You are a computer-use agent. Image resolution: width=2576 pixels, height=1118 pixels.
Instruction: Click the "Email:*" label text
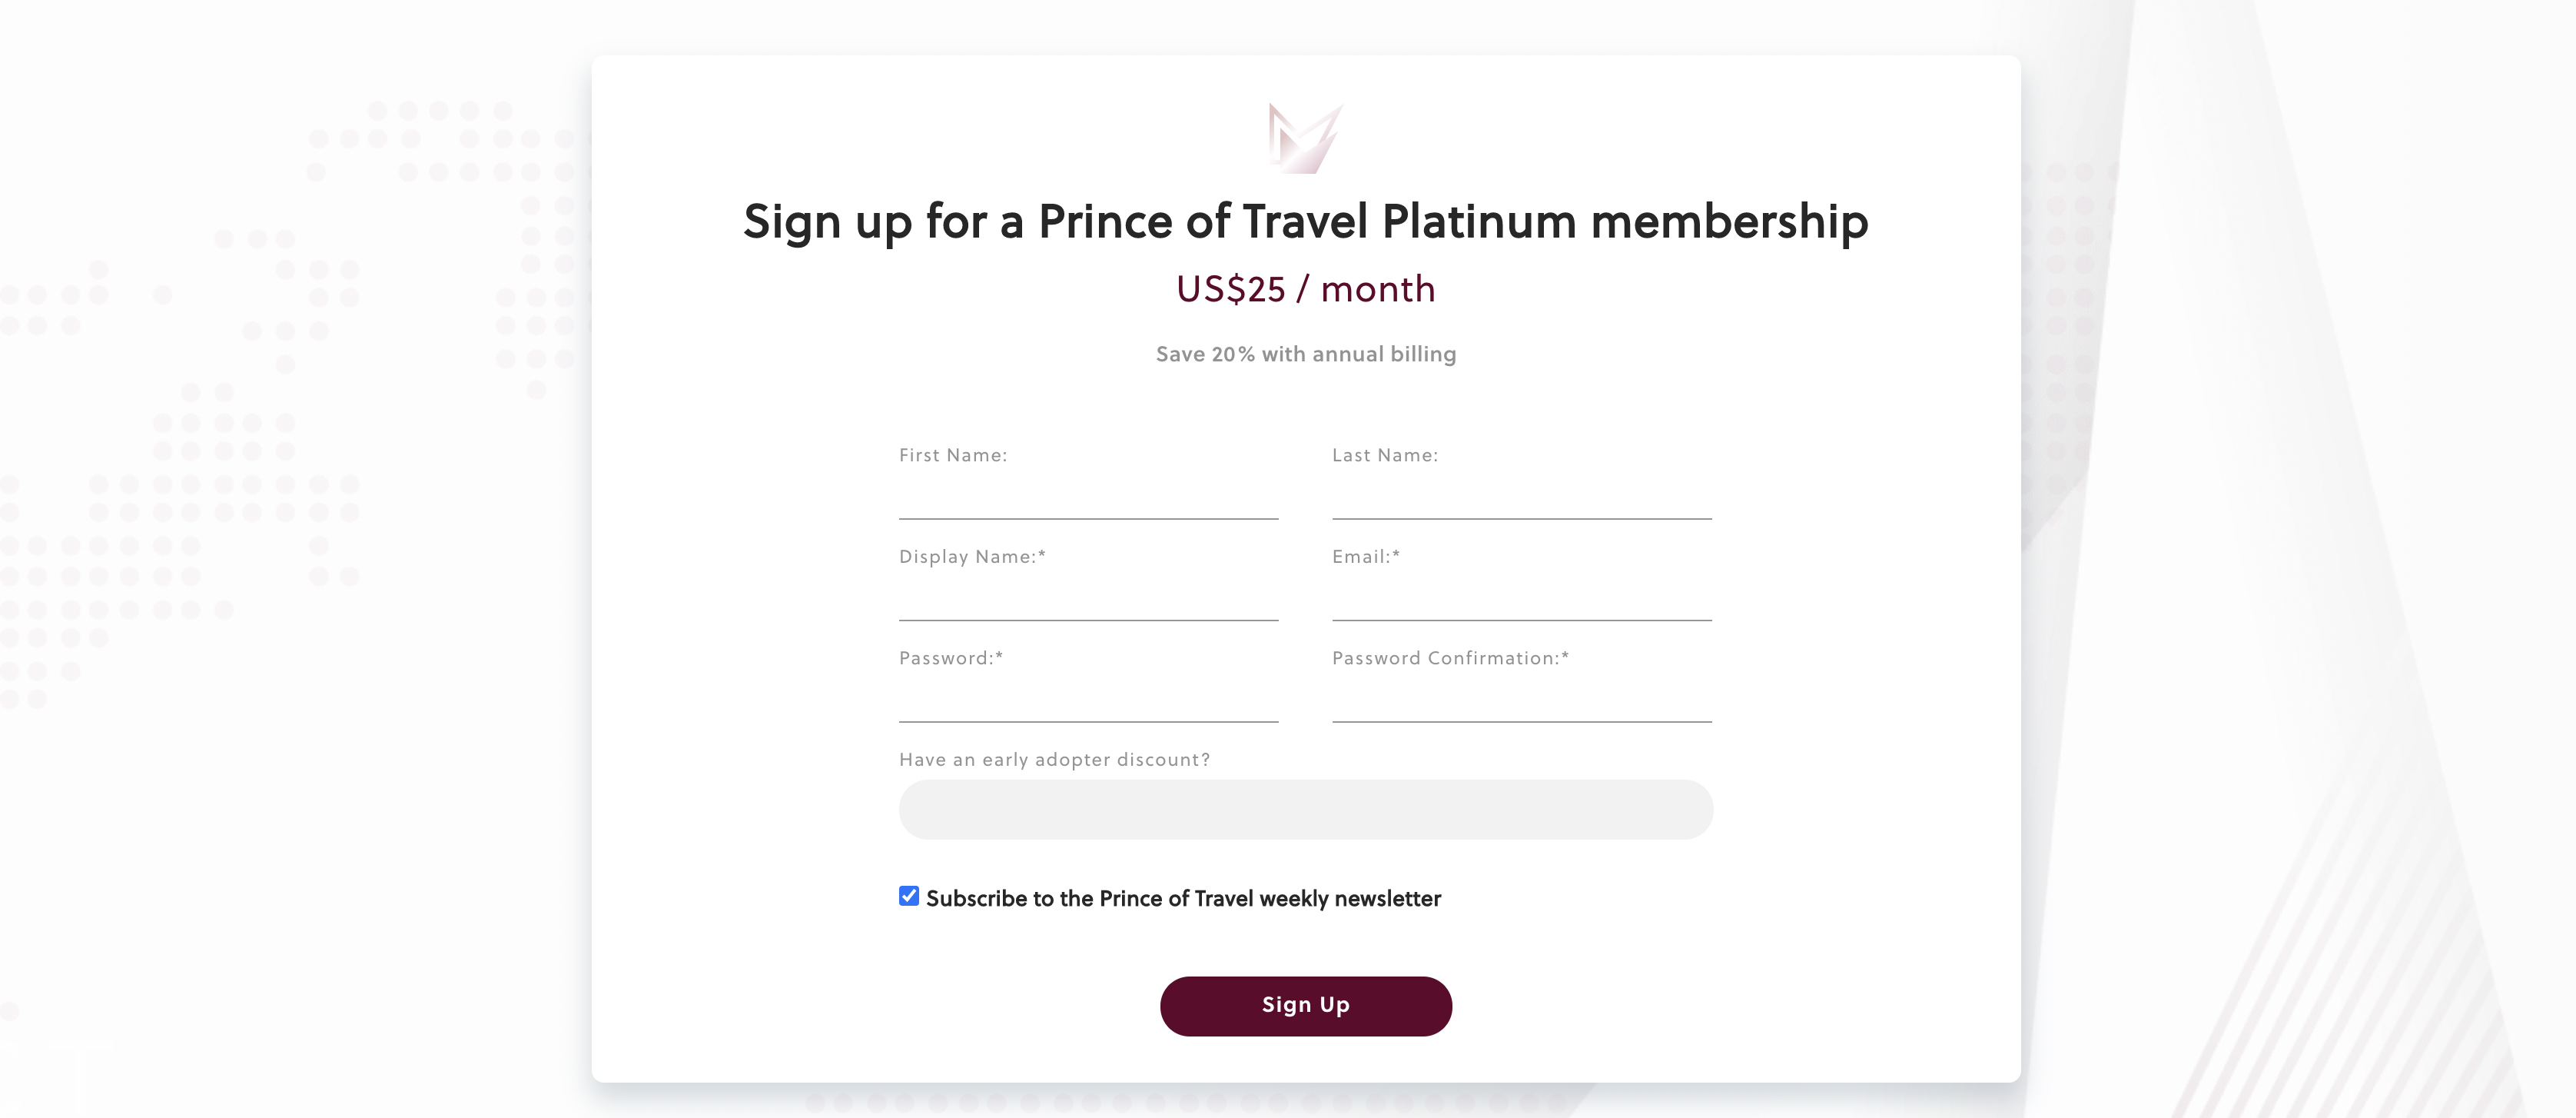1366,557
